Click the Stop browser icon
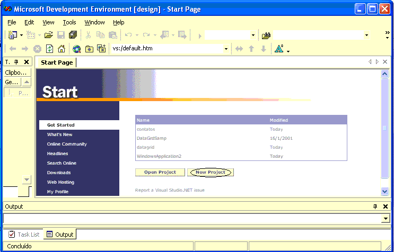394x252 pixels. click(x=37, y=49)
